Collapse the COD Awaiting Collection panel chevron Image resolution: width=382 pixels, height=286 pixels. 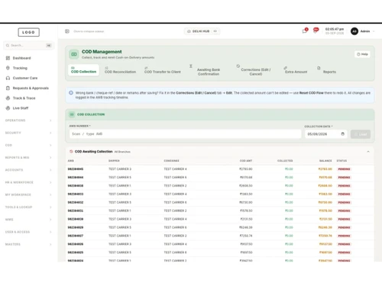(368, 152)
